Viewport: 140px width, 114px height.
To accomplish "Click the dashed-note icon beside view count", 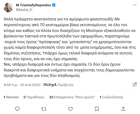I will pos(135,85).
